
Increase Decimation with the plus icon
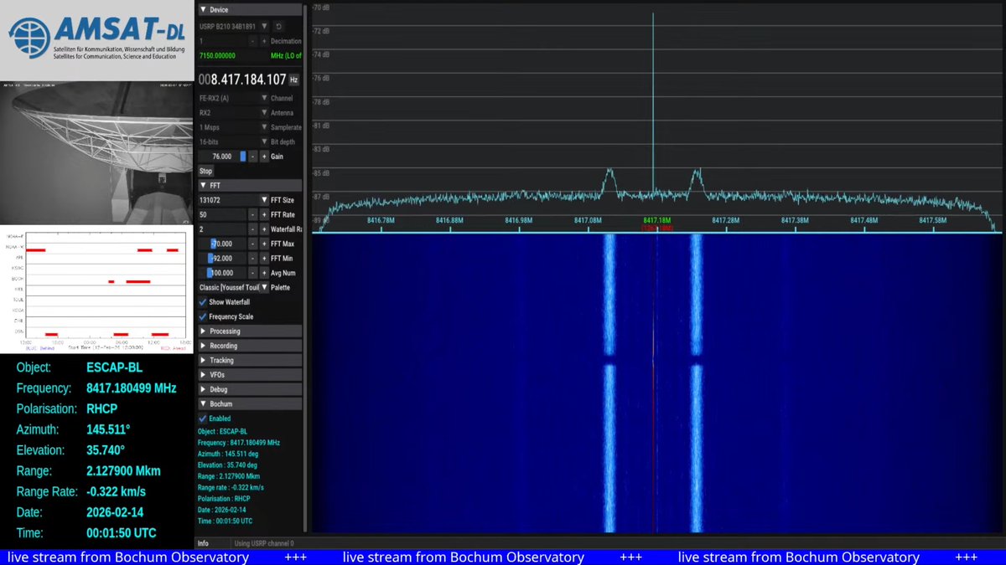pos(262,39)
